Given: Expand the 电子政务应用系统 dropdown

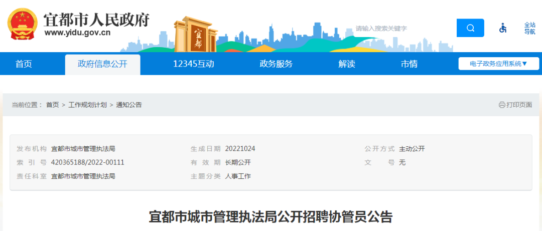Looking at the screenshot, I should point(498,64).
